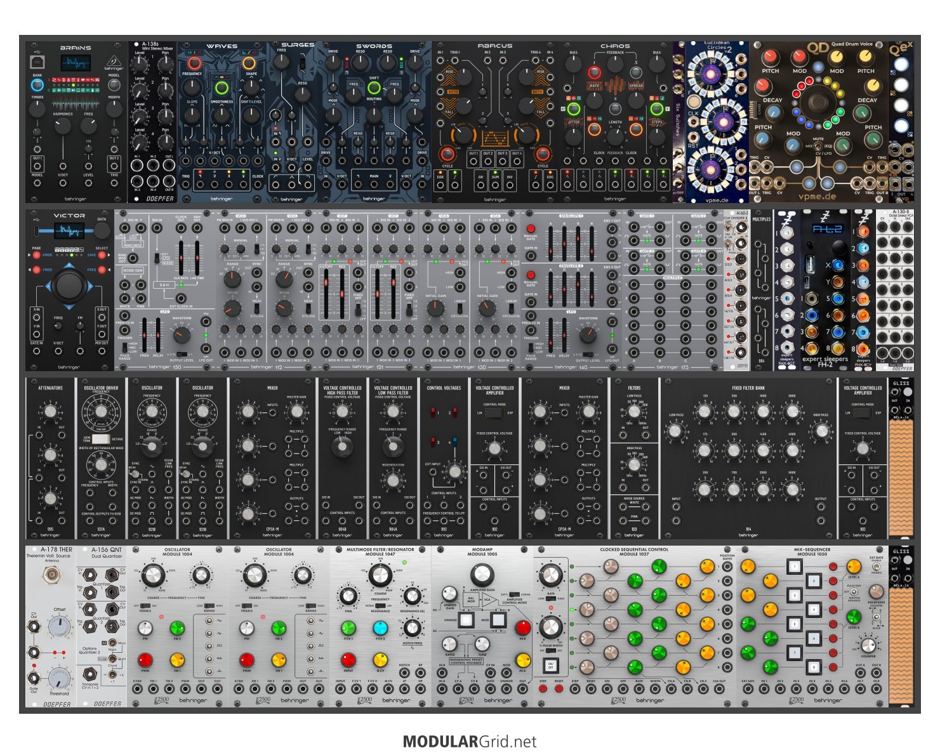
Task: Flip the EXT GATE enable/disable toggle
Action: pyautogui.click(x=877, y=568)
